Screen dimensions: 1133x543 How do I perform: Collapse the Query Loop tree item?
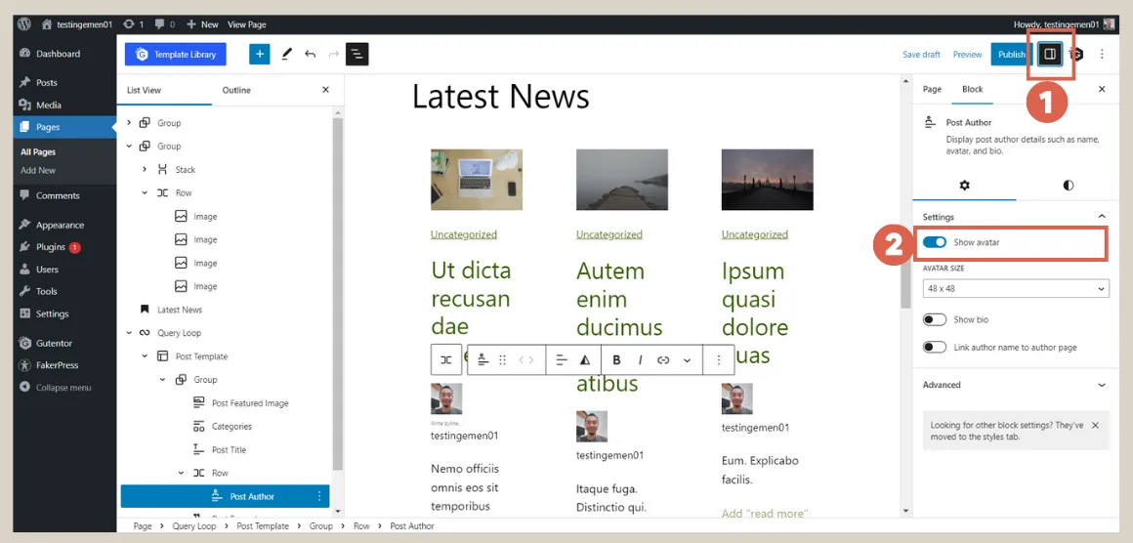click(128, 333)
